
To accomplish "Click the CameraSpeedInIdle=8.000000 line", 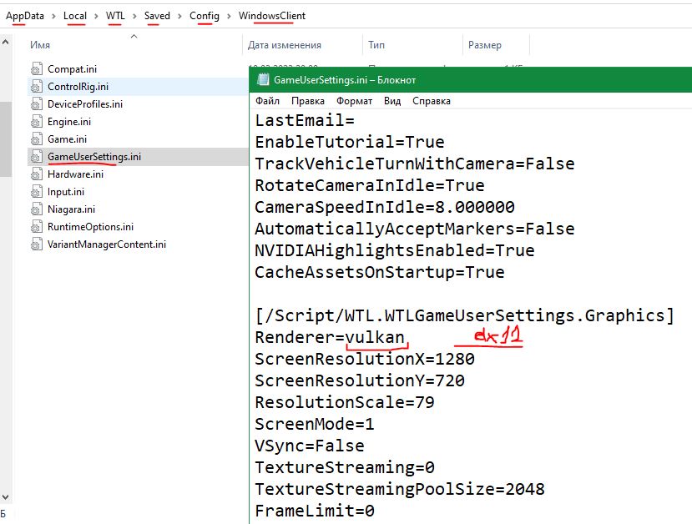I will point(385,207).
